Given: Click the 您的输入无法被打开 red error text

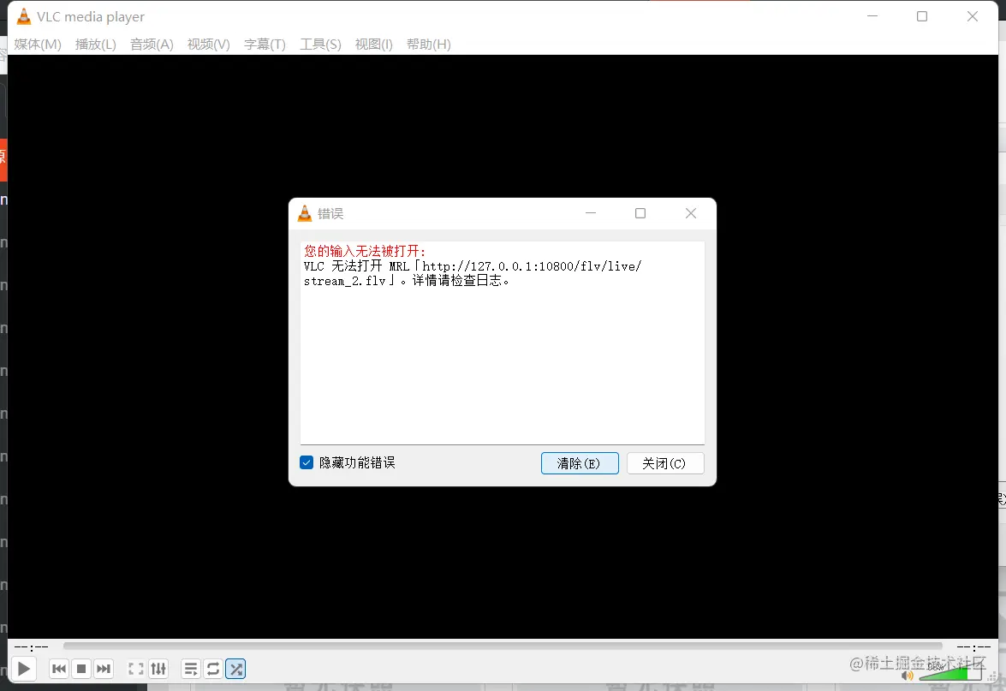Looking at the screenshot, I should (x=365, y=251).
